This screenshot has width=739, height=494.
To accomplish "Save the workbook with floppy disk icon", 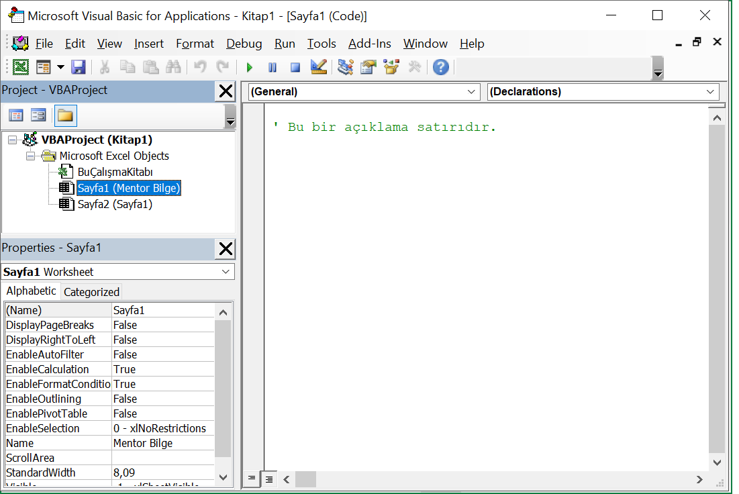I will (x=79, y=67).
